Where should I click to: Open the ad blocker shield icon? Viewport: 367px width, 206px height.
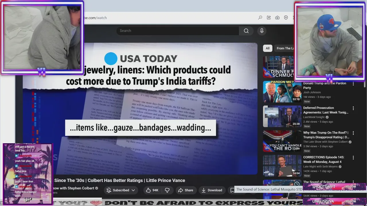pos(286,17)
